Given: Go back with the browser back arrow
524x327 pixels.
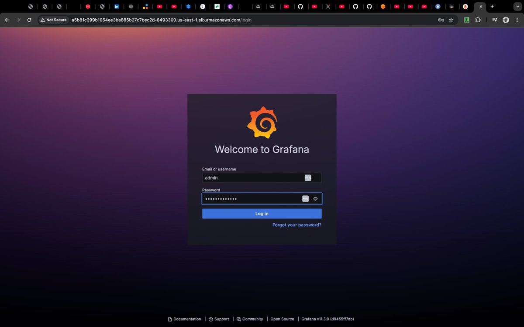Looking at the screenshot, I should coord(7,20).
